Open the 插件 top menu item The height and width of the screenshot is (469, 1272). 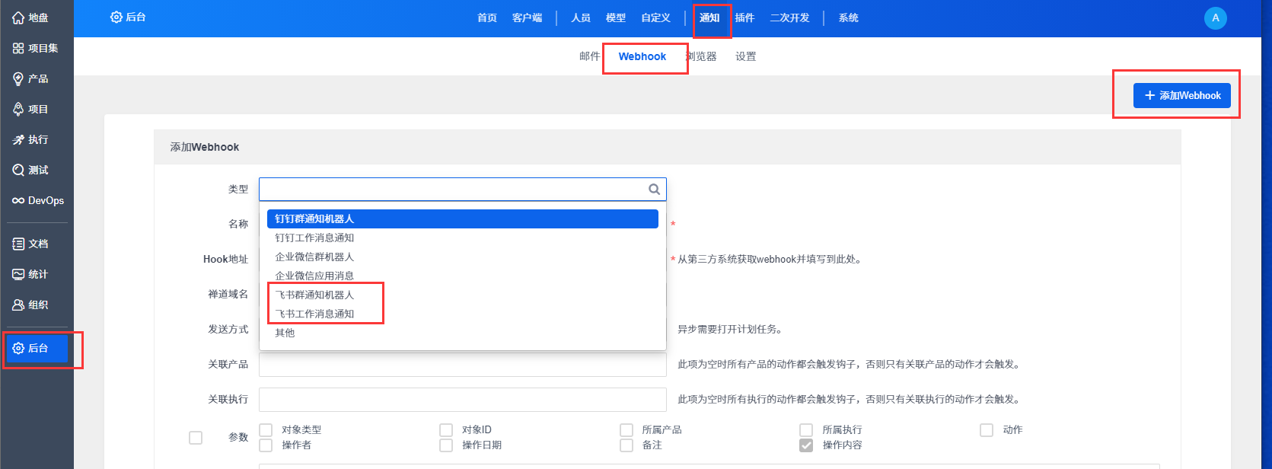(x=744, y=18)
